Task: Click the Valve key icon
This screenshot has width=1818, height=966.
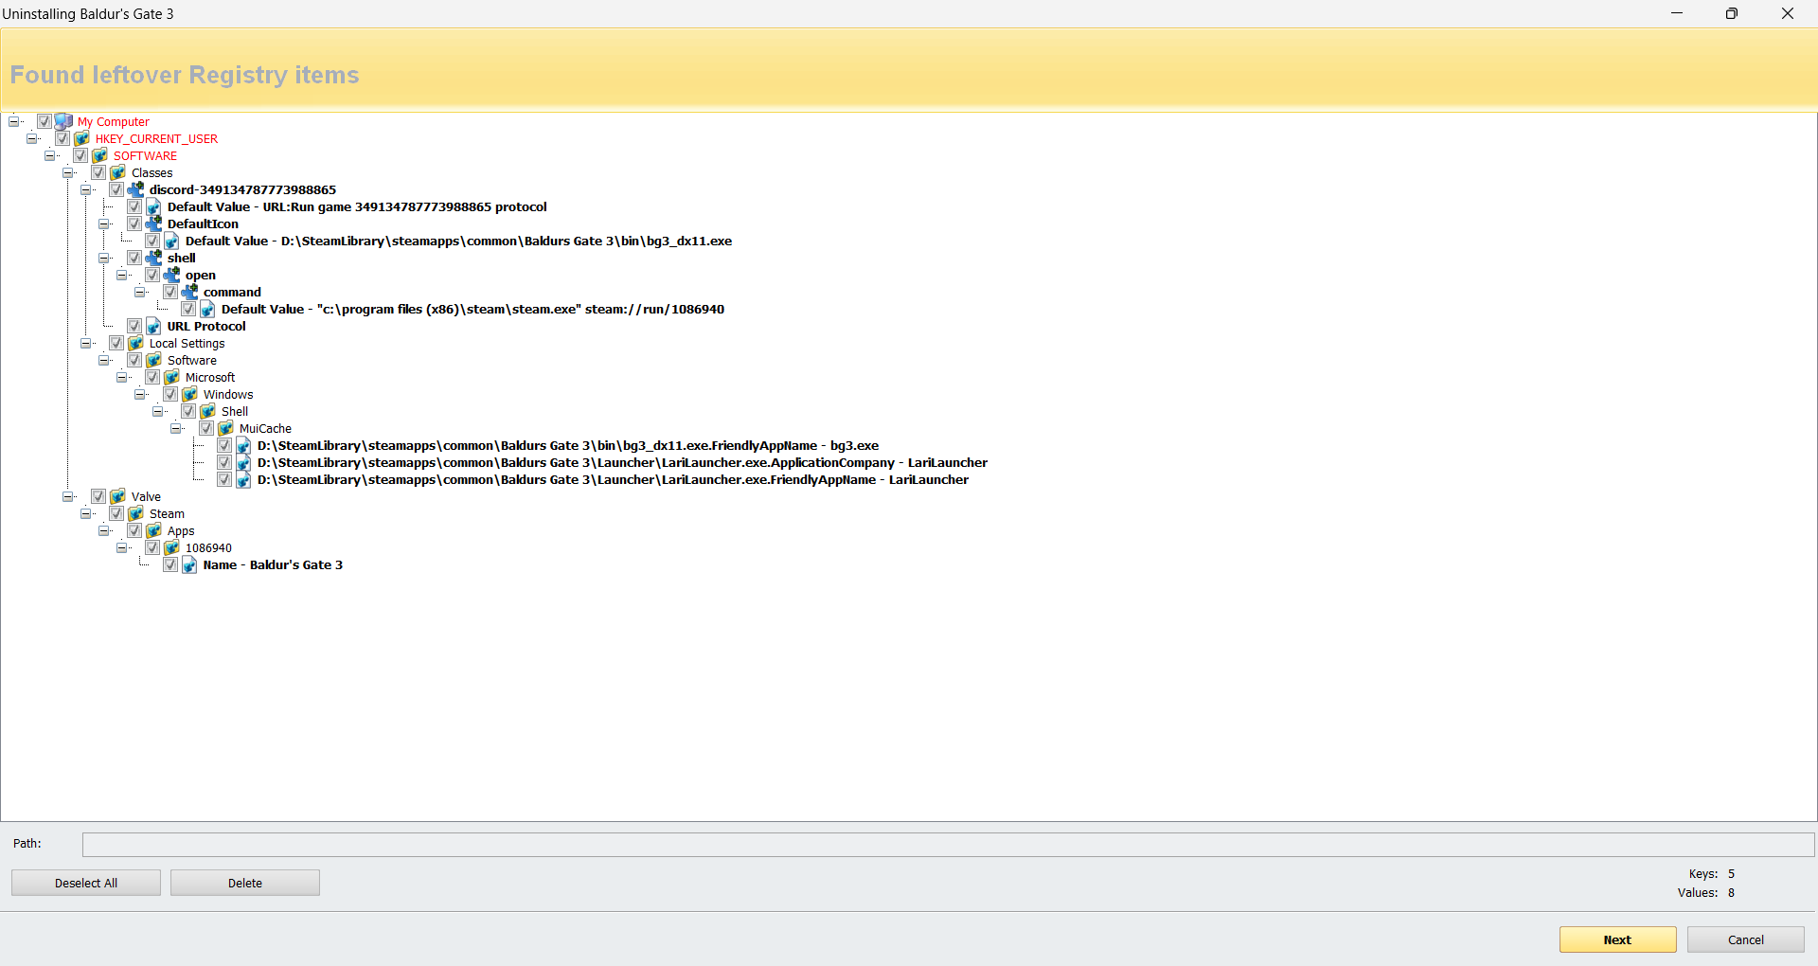Action: pos(117,496)
